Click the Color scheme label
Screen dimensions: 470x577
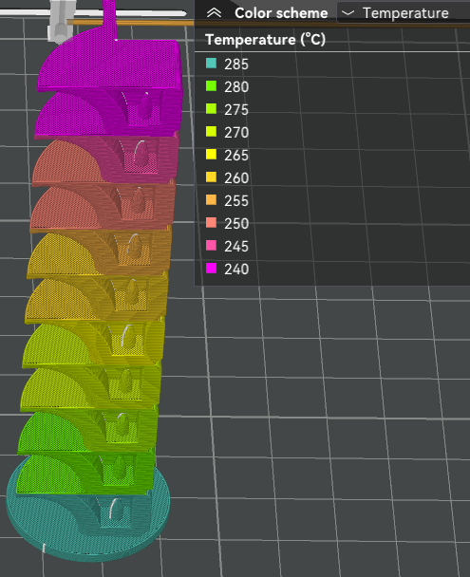pos(281,13)
